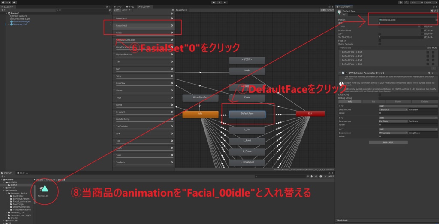Select the red Exit node
The width and height of the screenshot is (439, 224).
[x=310, y=114]
